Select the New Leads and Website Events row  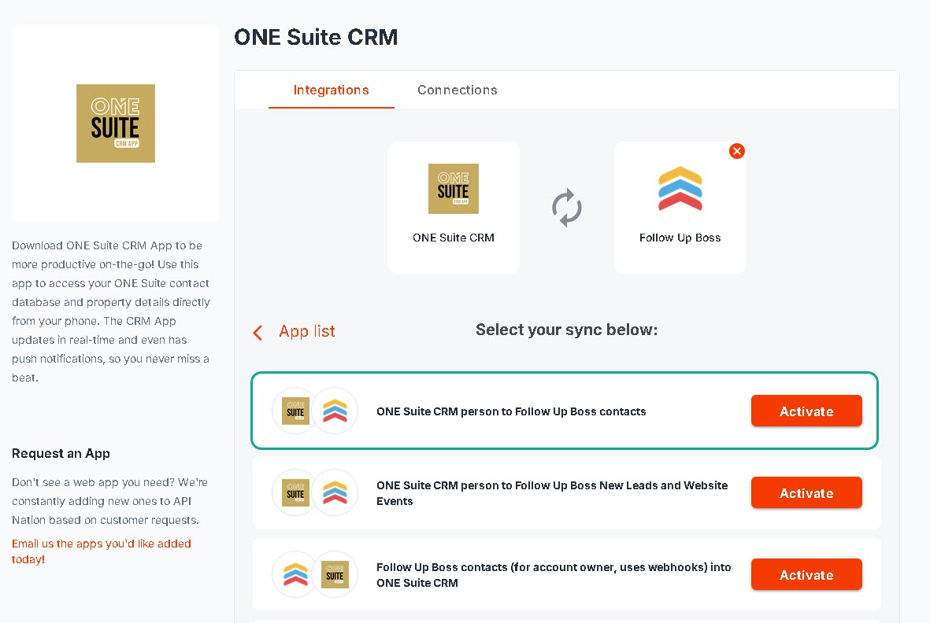point(566,492)
